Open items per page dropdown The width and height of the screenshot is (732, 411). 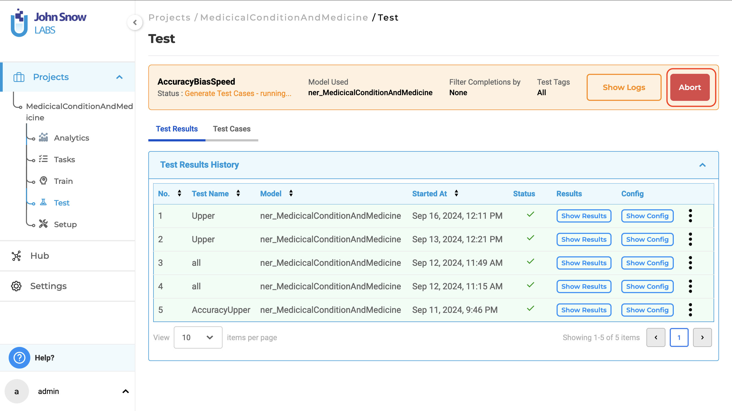click(x=198, y=337)
